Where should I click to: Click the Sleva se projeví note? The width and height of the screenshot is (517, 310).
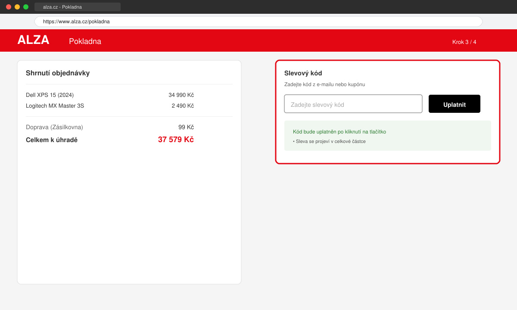point(329,141)
